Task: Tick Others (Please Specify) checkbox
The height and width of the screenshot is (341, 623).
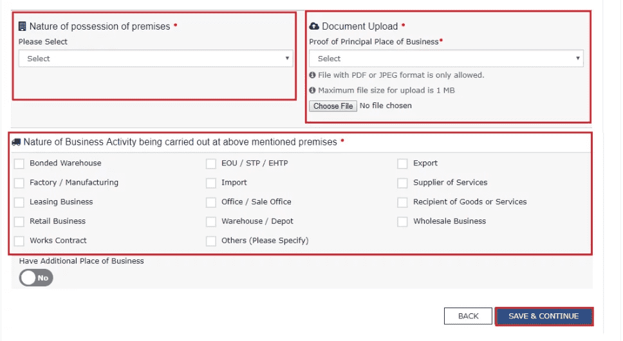Action: [x=211, y=241]
